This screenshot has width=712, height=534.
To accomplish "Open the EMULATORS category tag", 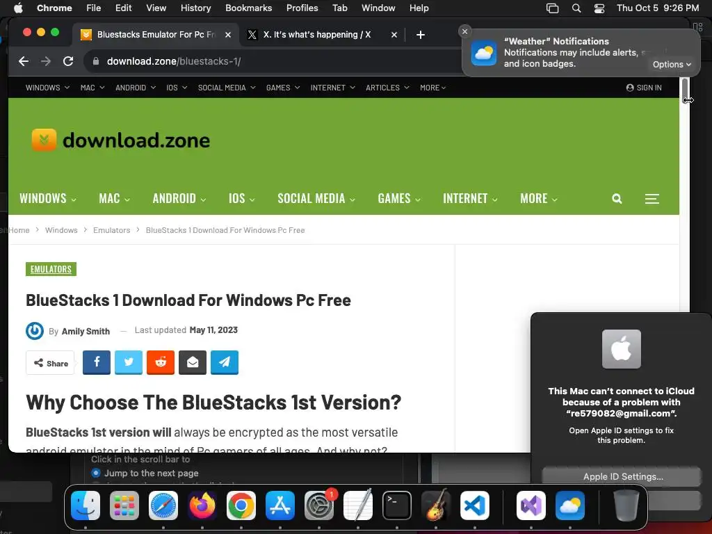I will 51,269.
